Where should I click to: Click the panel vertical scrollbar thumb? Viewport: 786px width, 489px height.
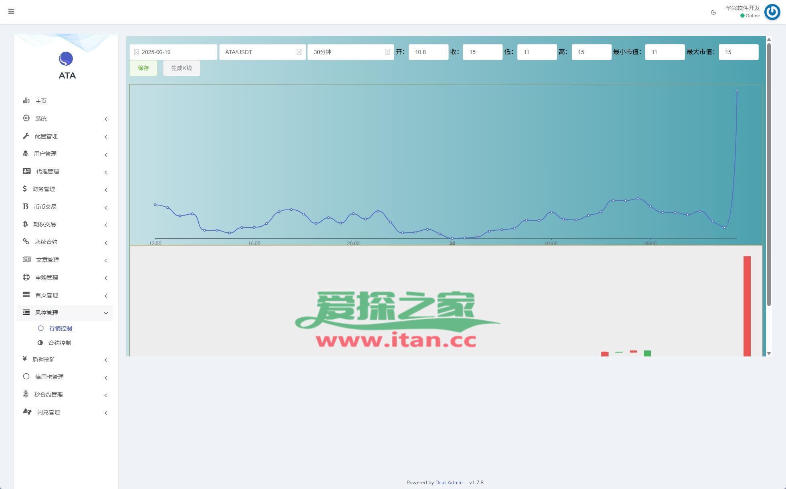[x=769, y=175]
